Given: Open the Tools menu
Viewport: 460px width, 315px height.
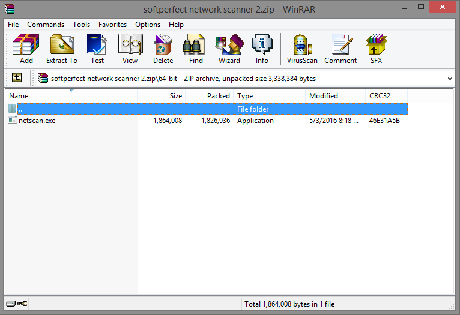Looking at the screenshot, I should pos(81,25).
